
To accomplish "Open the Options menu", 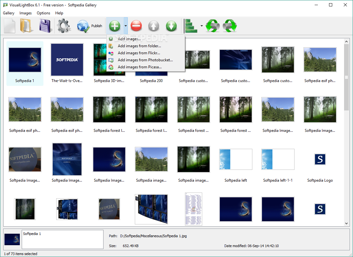I will [43, 13].
